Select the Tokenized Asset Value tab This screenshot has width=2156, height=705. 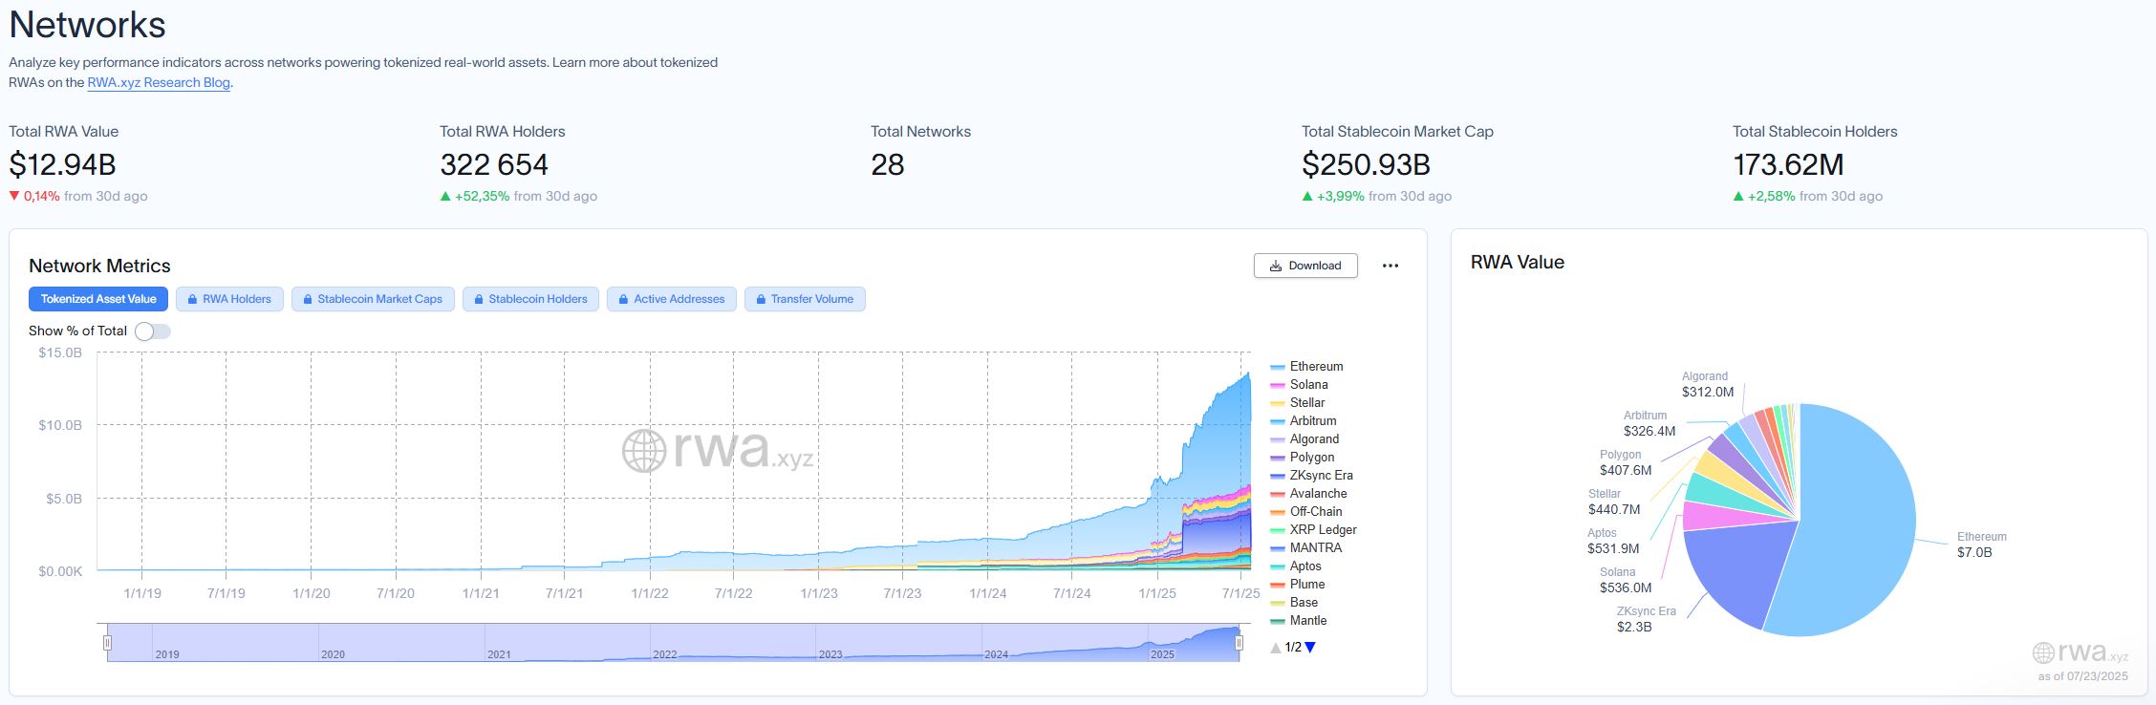click(x=98, y=299)
